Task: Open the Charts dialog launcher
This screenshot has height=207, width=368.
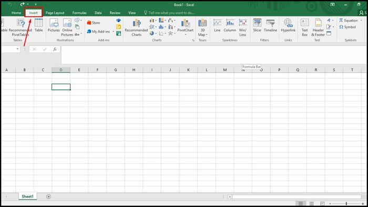Action: 193,40
